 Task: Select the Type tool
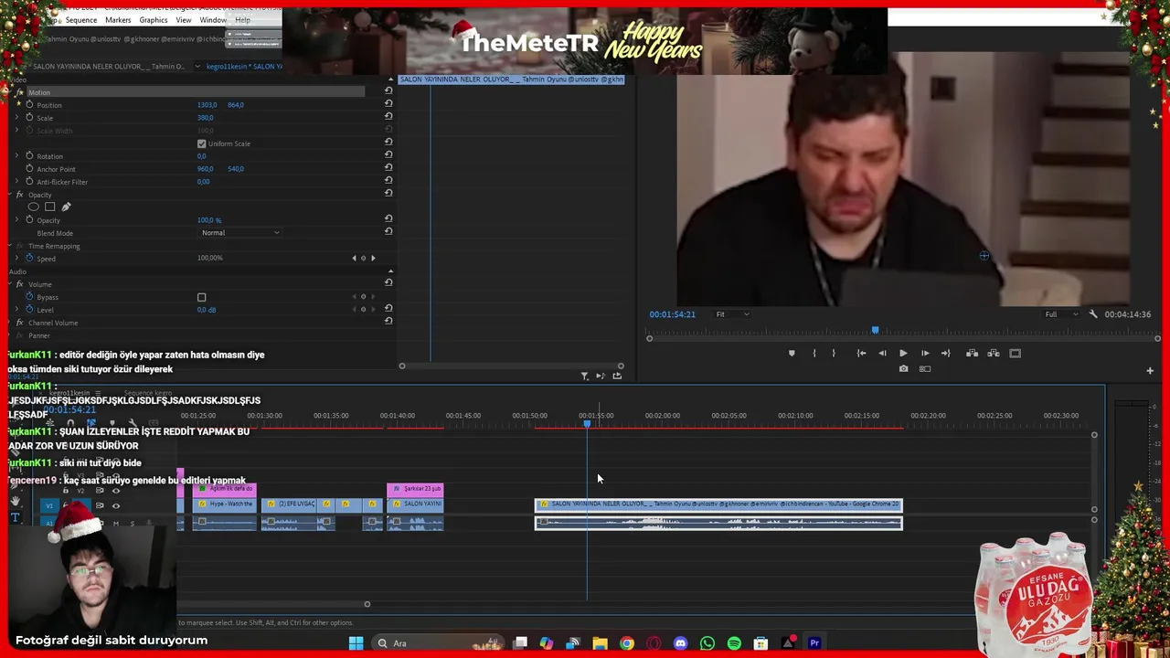pos(15,518)
